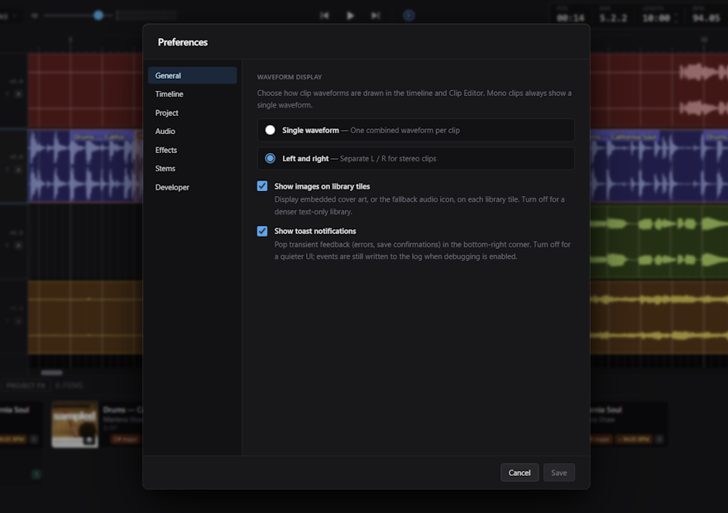This screenshot has width=728, height=513.
Task: Click the 'Single waveform' label text
Action: pos(310,131)
